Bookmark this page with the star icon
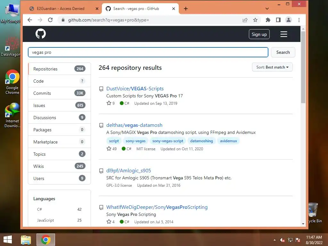The image size is (328, 246). (x=255, y=20)
